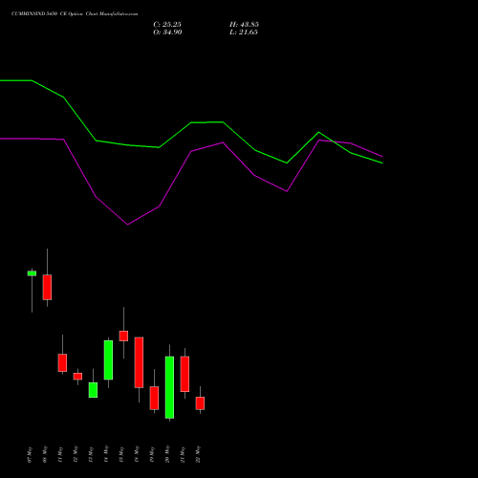Click the high value H: 43.85
Viewport: 478px width, 478px height.
[x=244, y=25]
